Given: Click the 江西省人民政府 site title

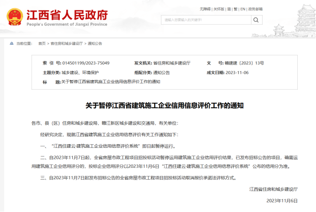Looking at the screenshot, I should 67,15.
